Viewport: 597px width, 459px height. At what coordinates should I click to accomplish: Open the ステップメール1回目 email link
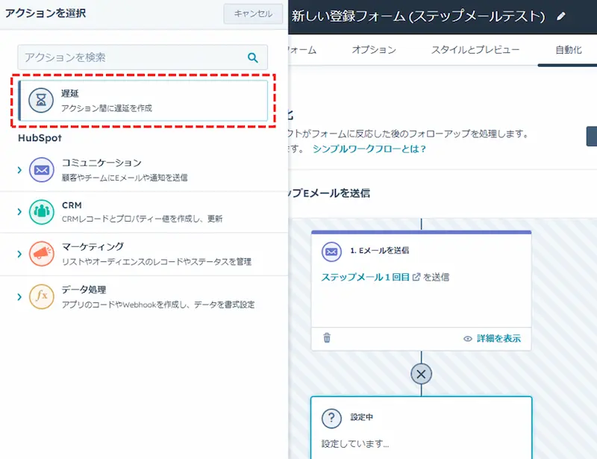click(x=365, y=277)
